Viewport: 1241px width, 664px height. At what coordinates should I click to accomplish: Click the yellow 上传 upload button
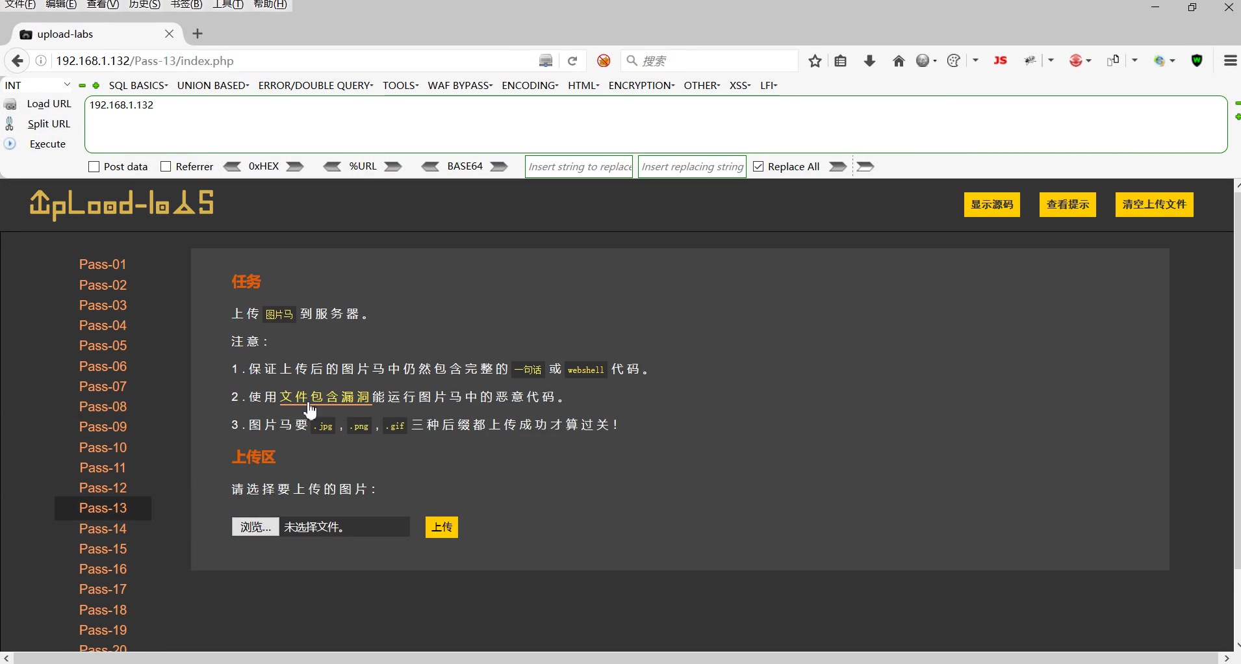coord(442,527)
